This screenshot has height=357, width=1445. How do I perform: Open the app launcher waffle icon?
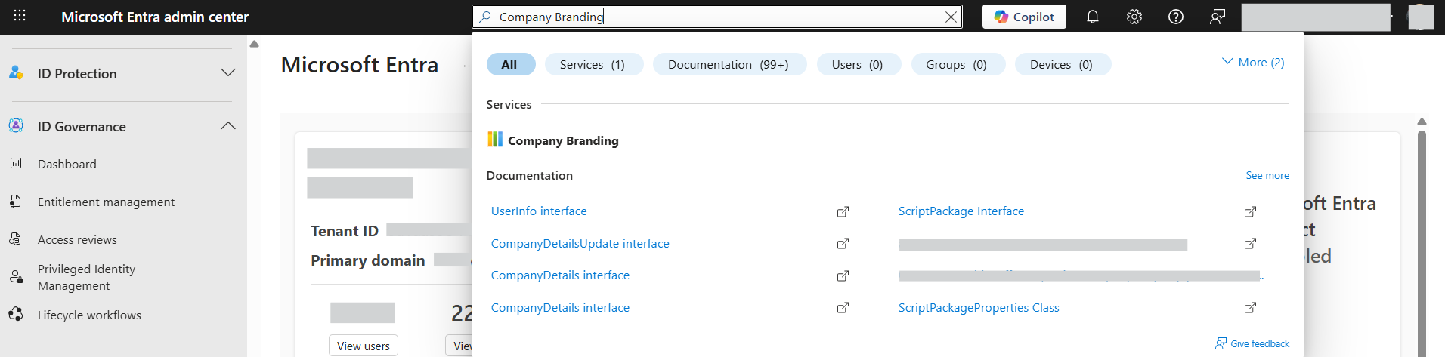coord(20,16)
